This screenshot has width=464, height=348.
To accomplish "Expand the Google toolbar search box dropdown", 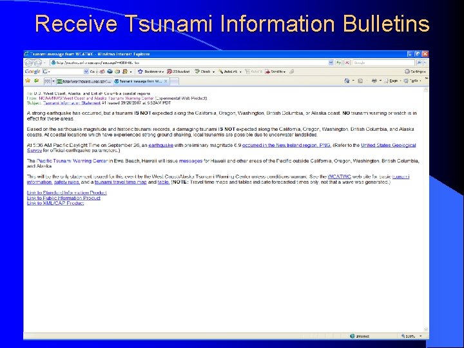I will [86, 72].
